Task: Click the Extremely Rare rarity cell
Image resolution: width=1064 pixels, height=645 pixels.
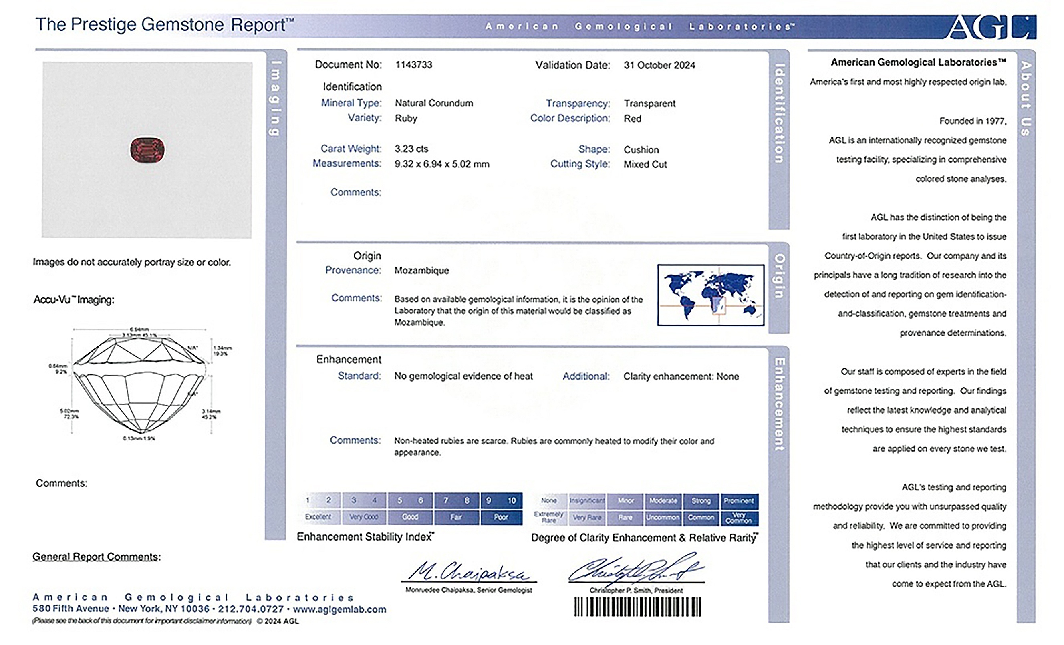Action: click(548, 517)
